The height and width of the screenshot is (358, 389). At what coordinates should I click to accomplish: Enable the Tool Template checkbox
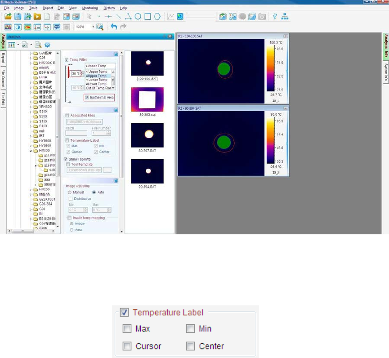click(x=68, y=164)
